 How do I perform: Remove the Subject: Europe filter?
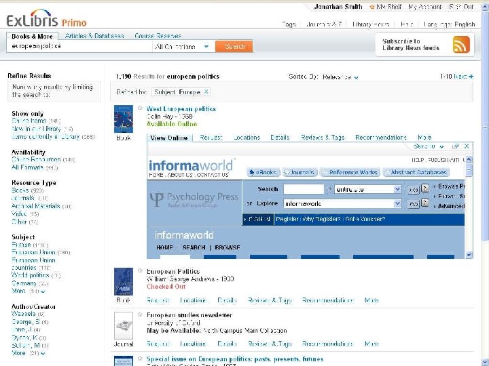tap(206, 91)
